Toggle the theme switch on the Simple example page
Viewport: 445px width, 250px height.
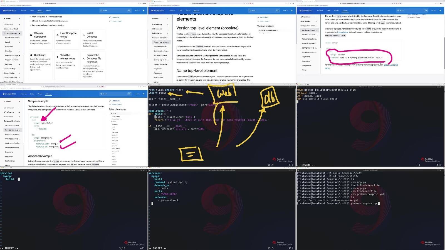coord(144,94)
